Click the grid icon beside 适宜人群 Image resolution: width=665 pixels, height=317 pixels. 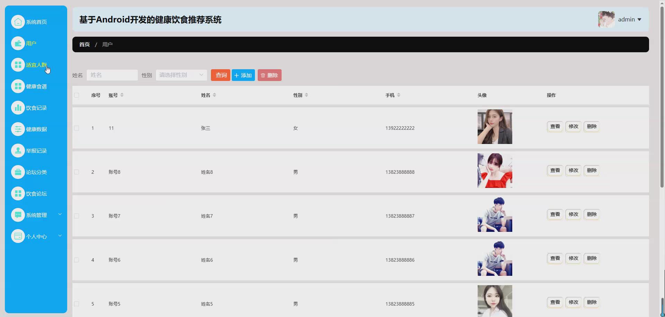(18, 65)
